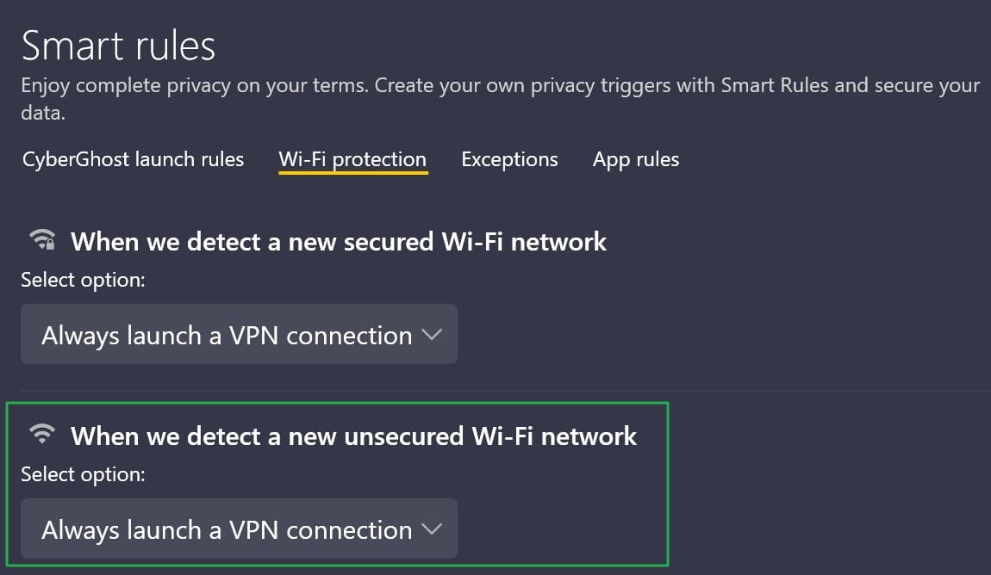Image resolution: width=991 pixels, height=575 pixels.
Task: Go to the App rules tab
Action: click(636, 159)
